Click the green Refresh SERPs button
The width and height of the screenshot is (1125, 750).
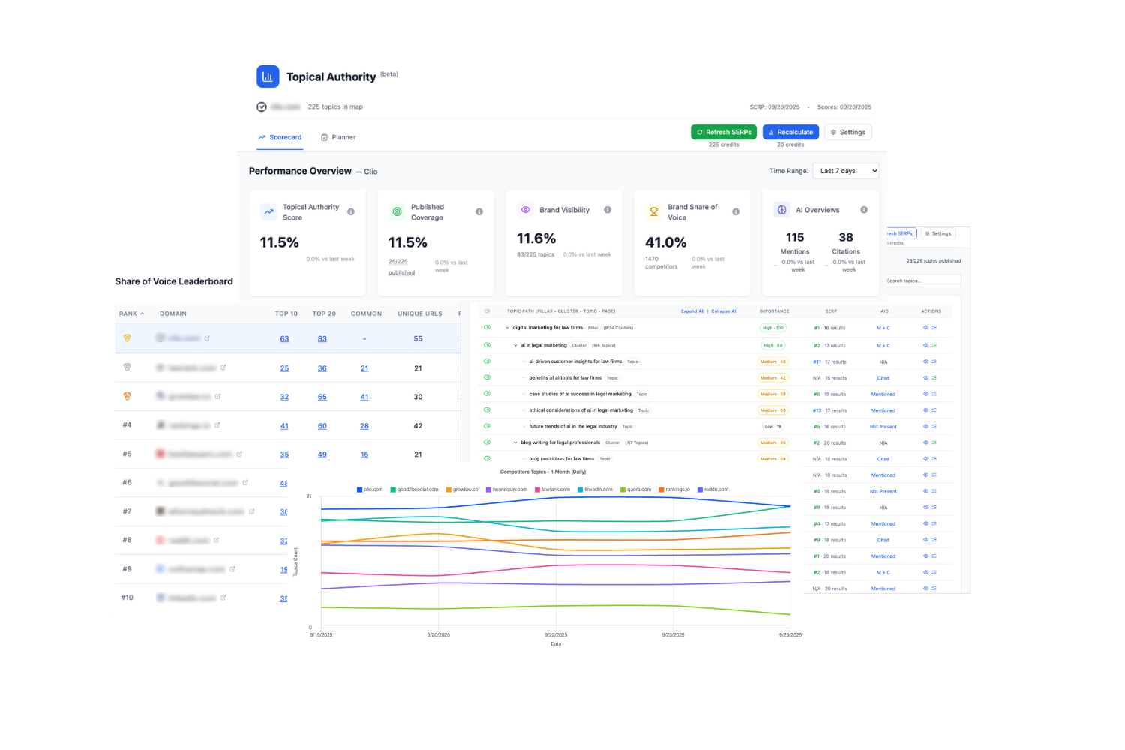723,132
